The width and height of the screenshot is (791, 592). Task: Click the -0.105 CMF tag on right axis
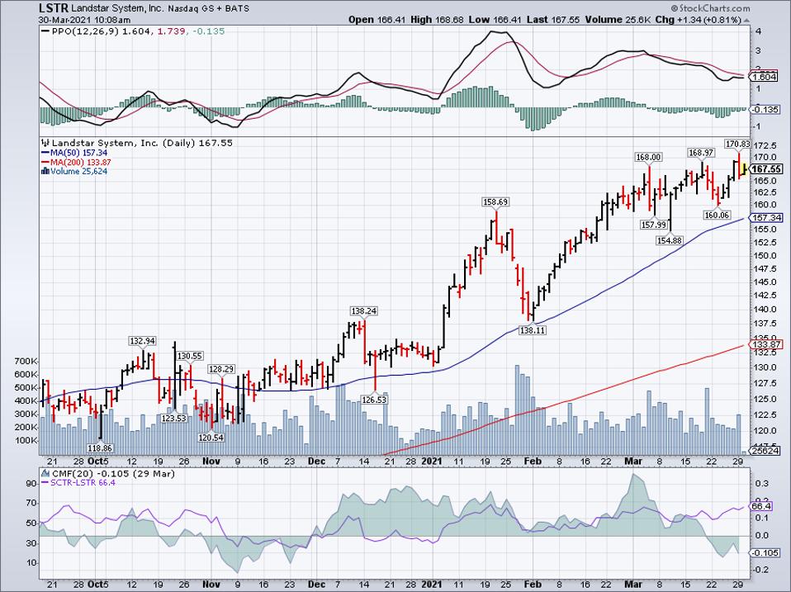[x=765, y=552]
